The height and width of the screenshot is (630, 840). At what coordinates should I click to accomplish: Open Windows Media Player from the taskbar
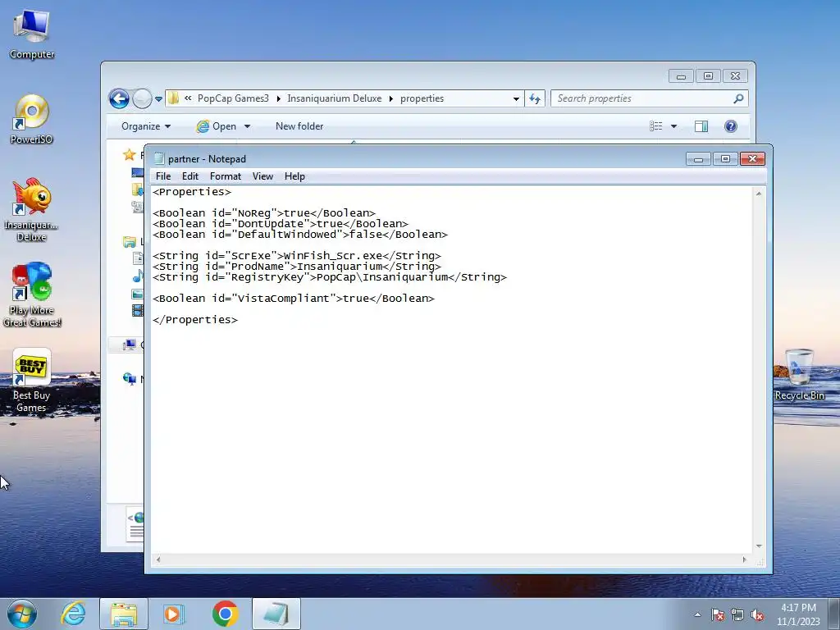tap(173, 614)
